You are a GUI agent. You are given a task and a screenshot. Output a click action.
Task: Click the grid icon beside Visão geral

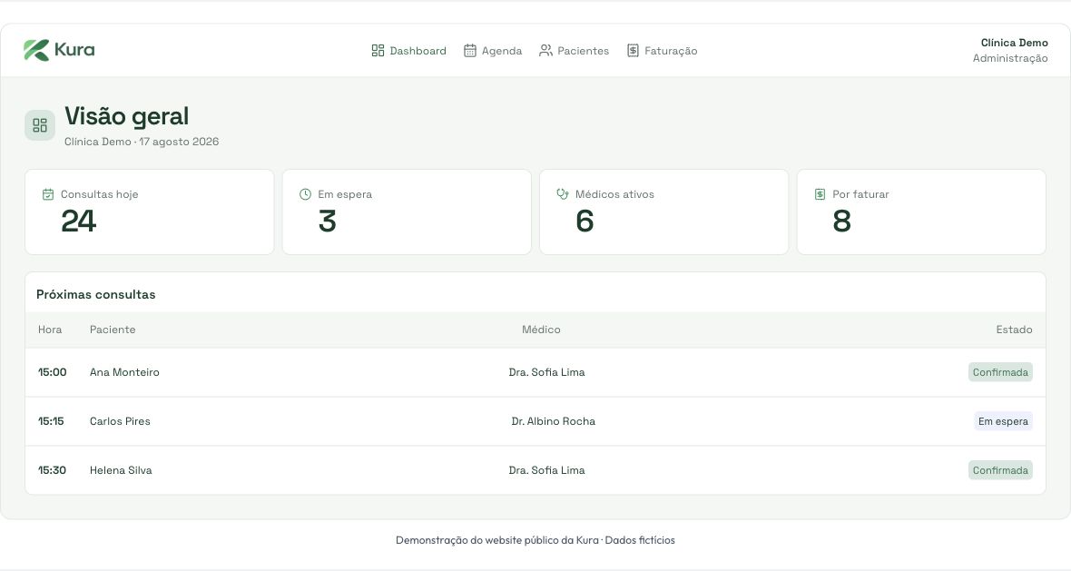[x=40, y=125]
